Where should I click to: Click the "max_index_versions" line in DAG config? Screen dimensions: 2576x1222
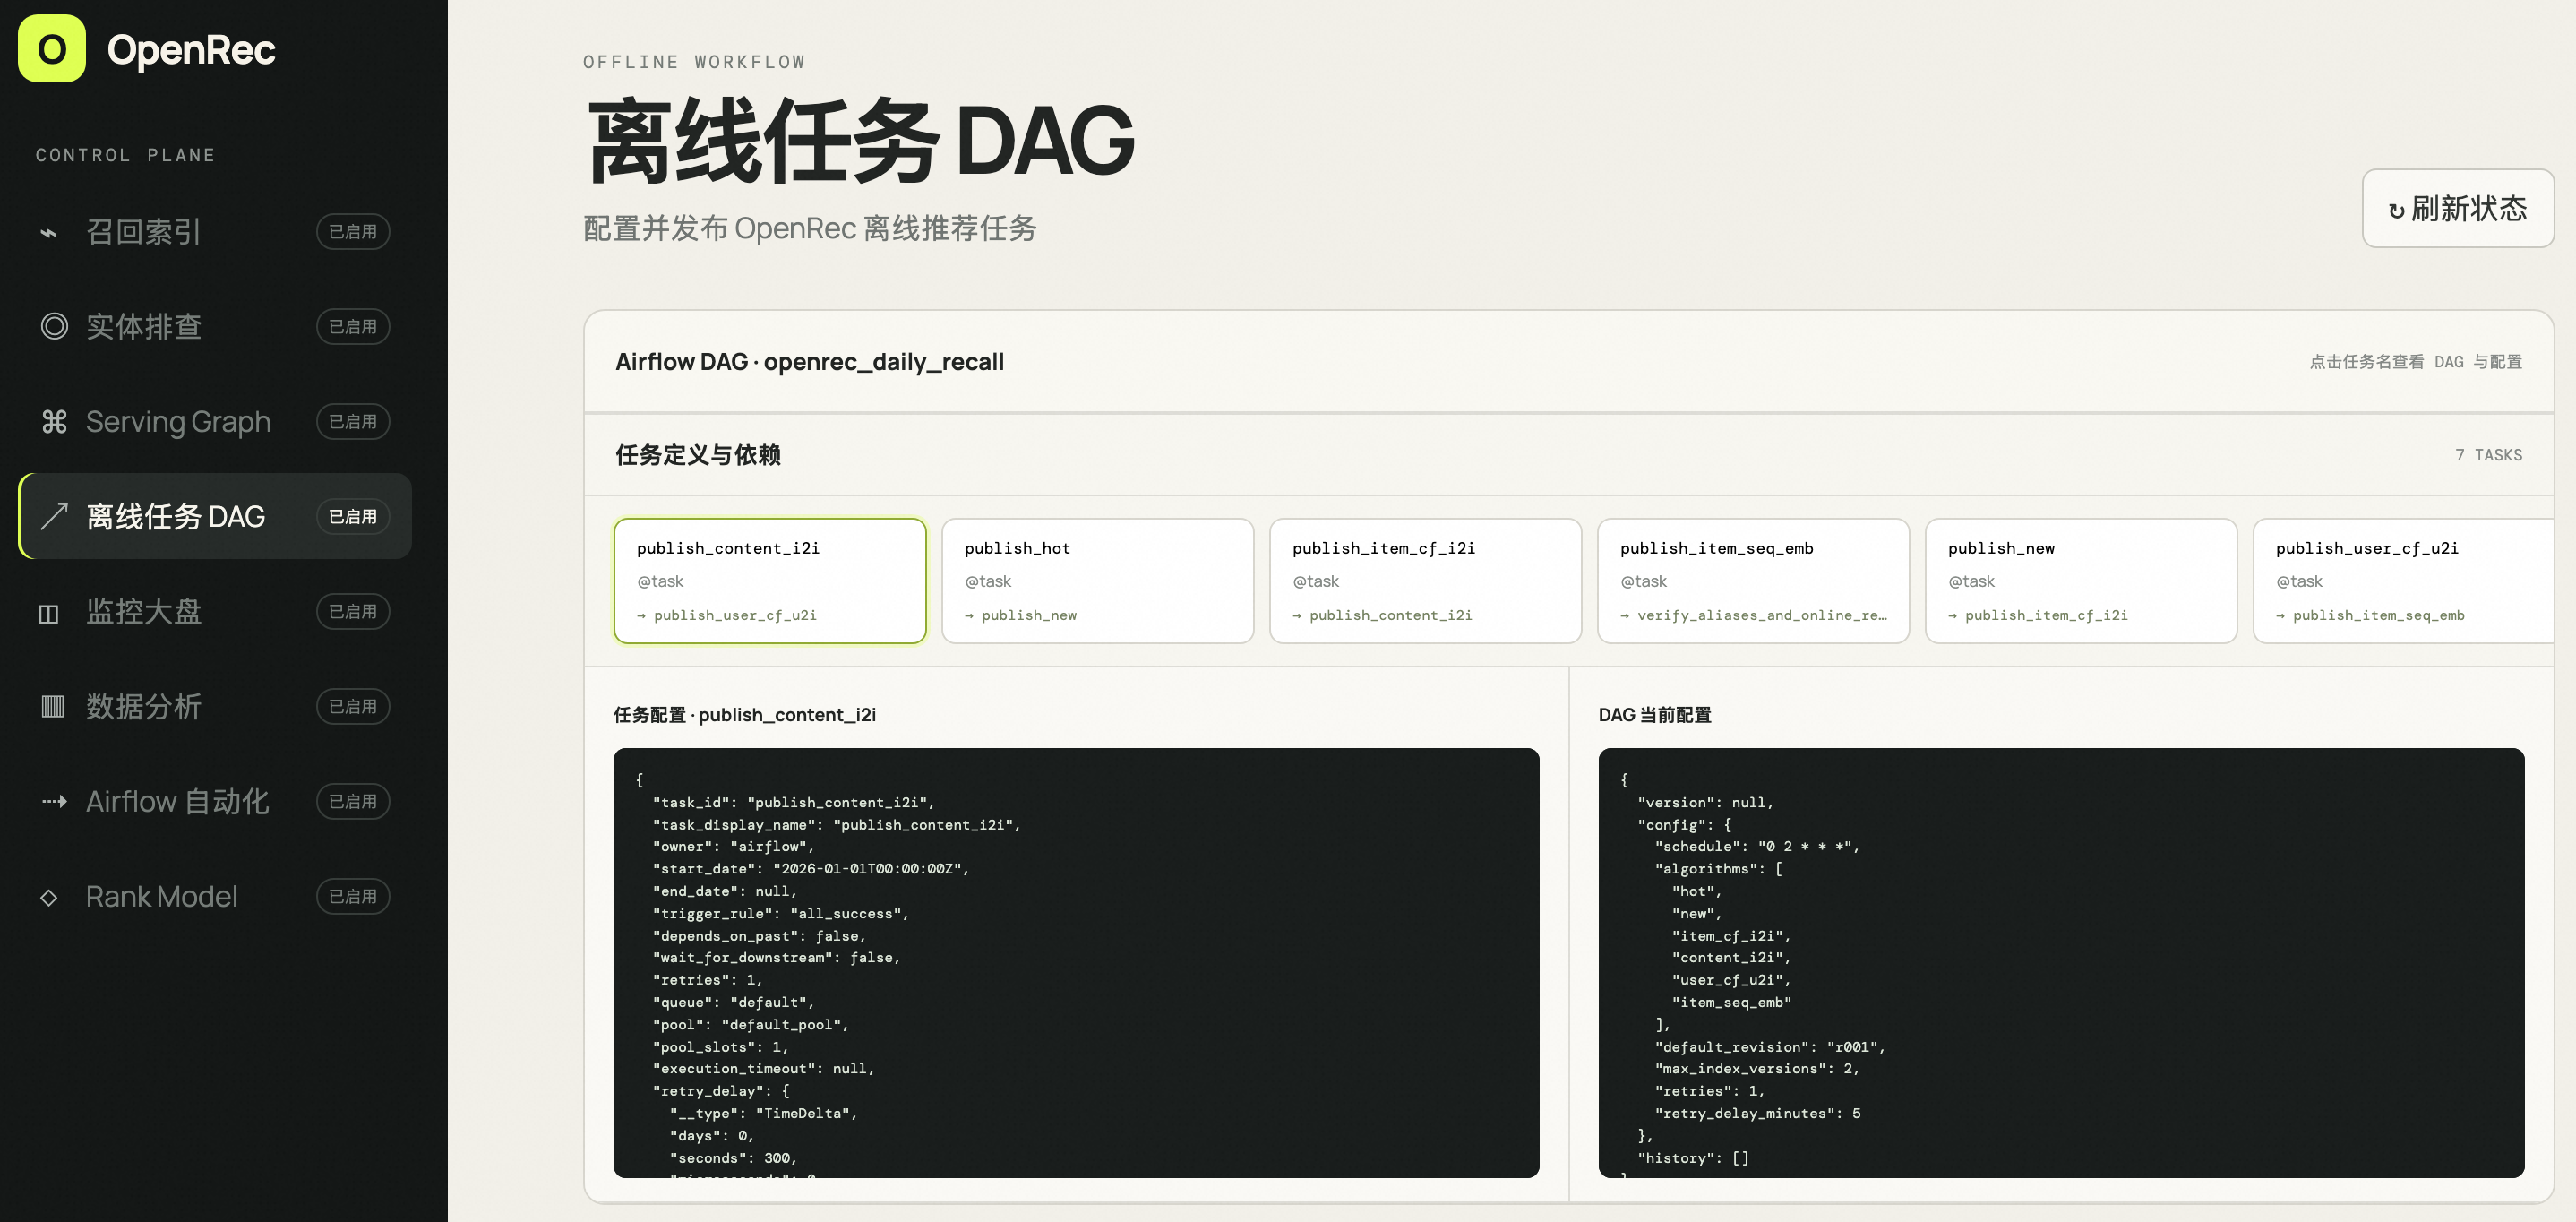pos(1756,1069)
